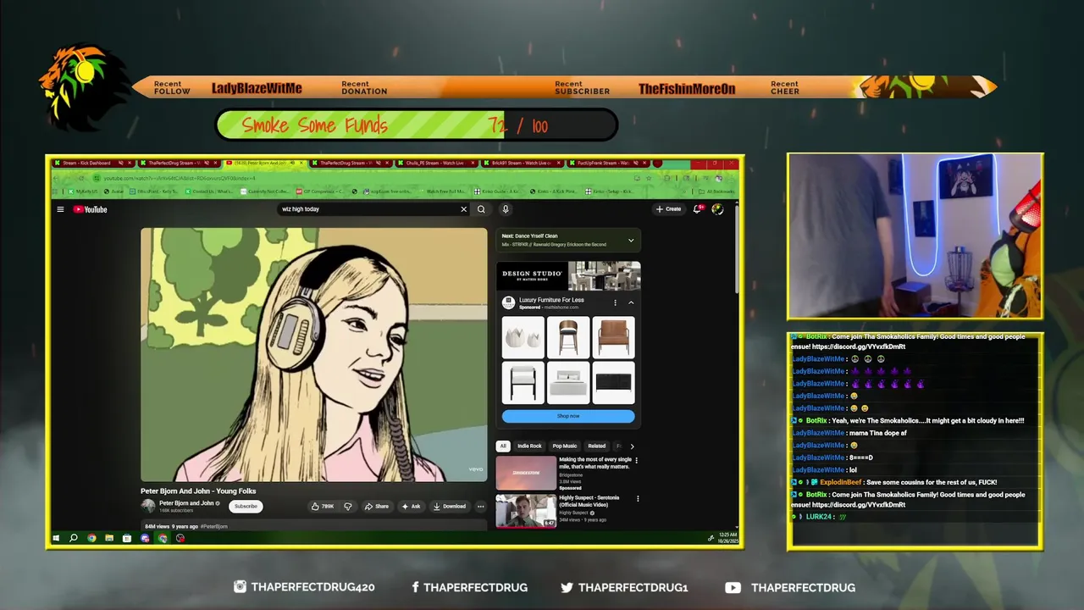Screen dimensions: 1084x610
Task: Open options dots for the Highly Suspect video
Action: click(637, 499)
